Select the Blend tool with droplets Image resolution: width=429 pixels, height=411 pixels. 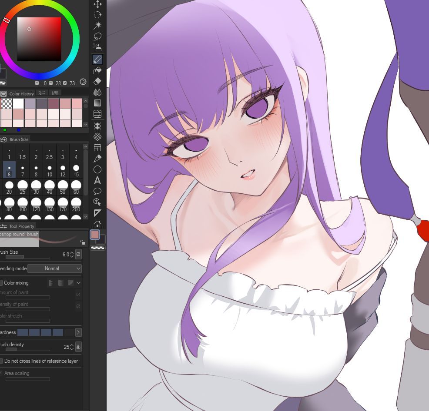click(97, 92)
